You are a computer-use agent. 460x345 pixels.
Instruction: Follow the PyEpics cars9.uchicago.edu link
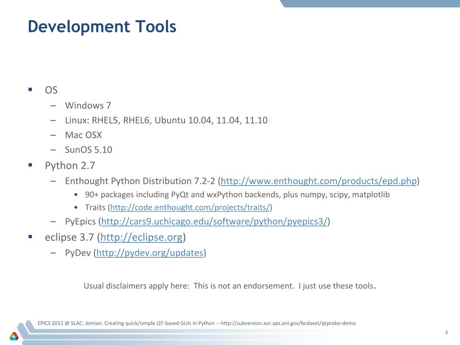click(x=214, y=221)
